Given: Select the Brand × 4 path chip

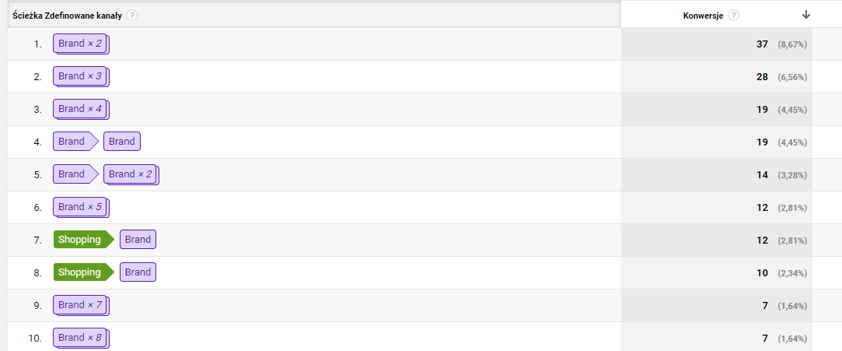Looking at the screenshot, I should coord(81,110).
